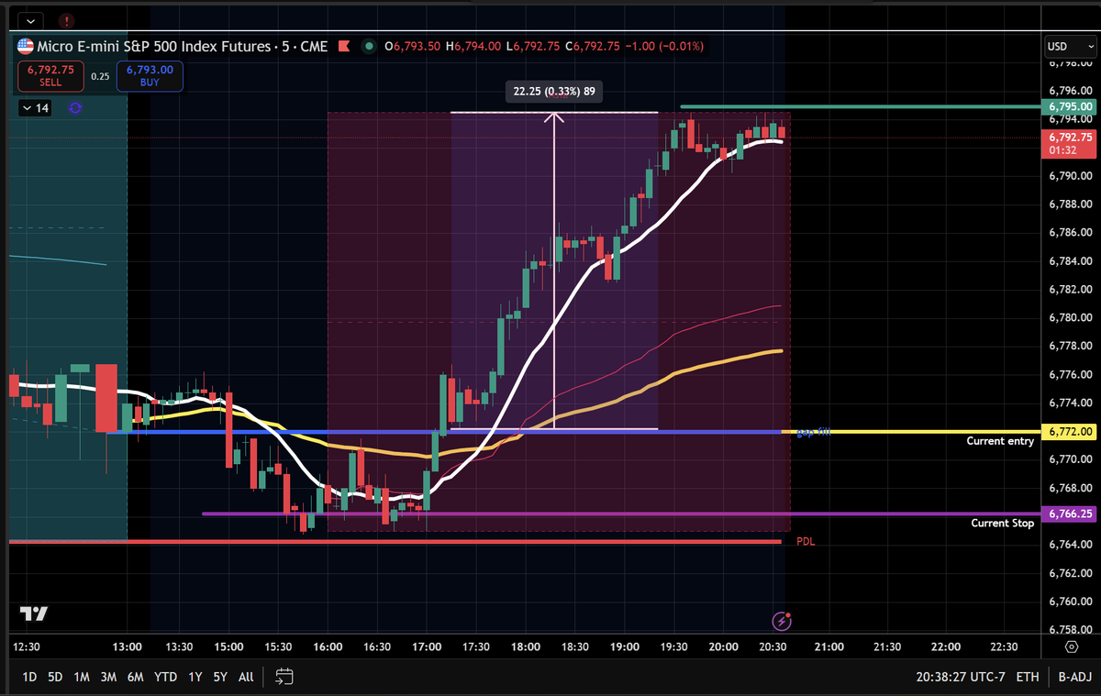Screen dimensions: 1101x696
Task: Click the red exclamation alert icon
Action: pos(67,20)
